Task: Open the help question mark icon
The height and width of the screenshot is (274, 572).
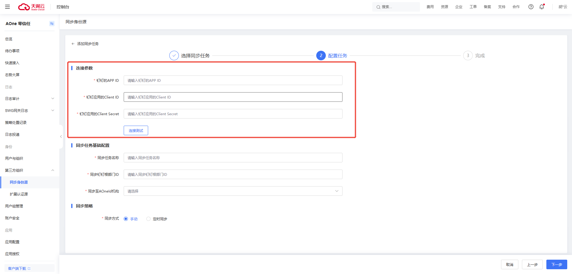Action: click(531, 7)
